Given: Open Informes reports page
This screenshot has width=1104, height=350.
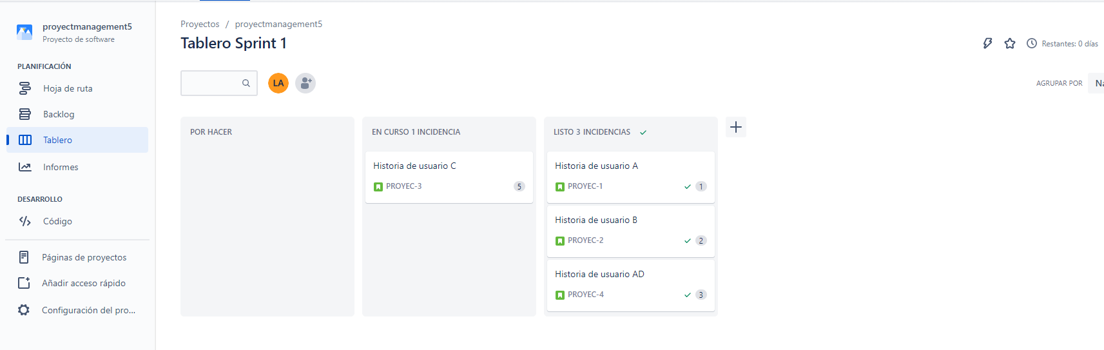Looking at the screenshot, I should [x=61, y=167].
